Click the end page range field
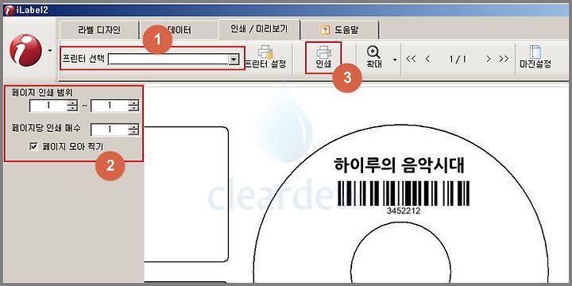This screenshot has width=572, height=286. pyautogui.click(x=109, y=106)
